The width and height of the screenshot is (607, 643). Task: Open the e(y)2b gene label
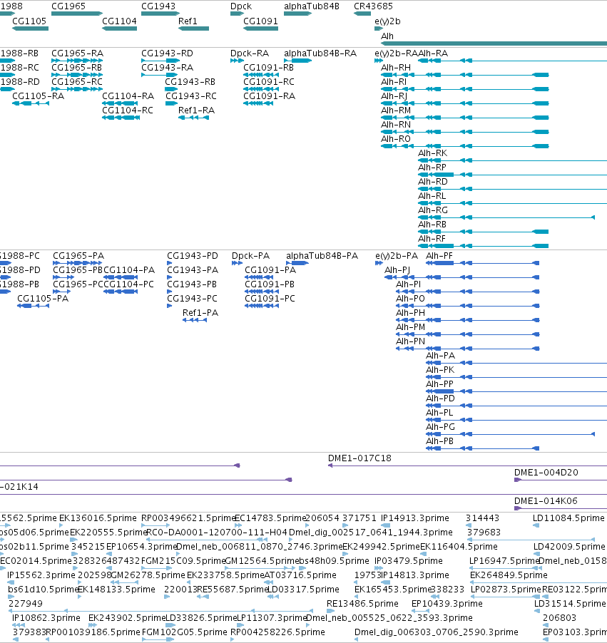387,21
